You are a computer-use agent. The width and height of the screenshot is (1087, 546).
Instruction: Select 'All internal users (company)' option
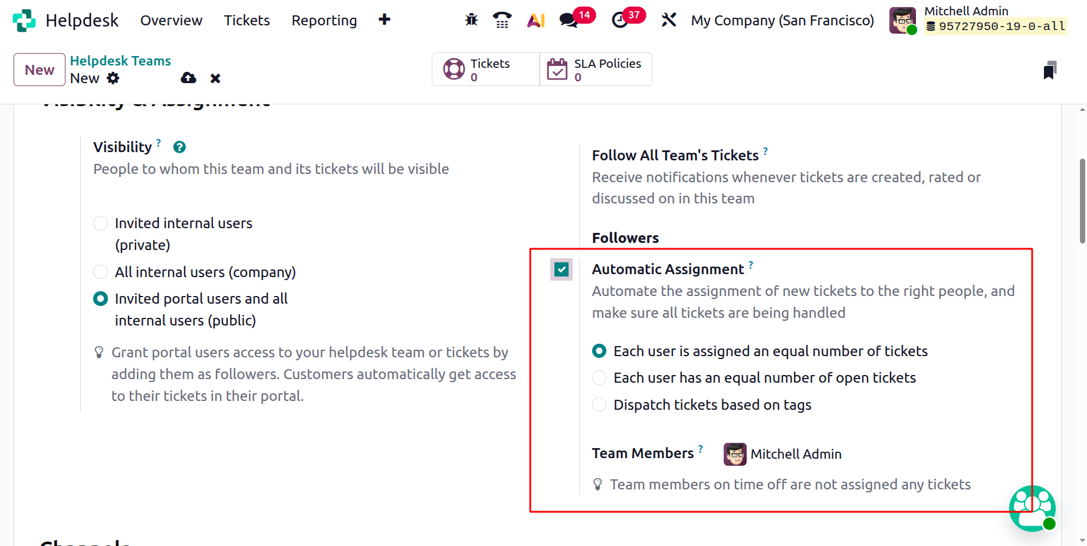(101, 272)
